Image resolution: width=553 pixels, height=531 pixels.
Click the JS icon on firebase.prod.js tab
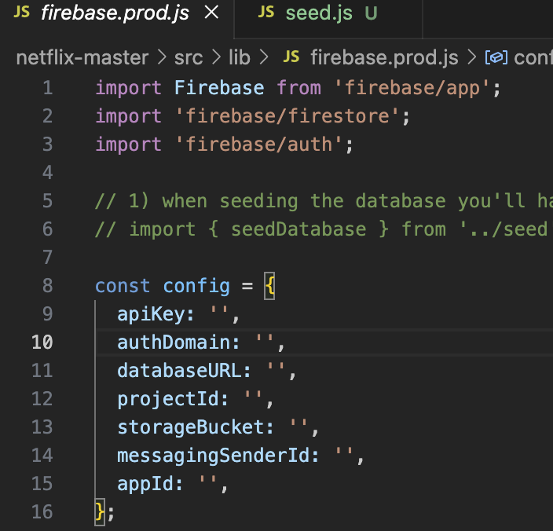[21, 13]
